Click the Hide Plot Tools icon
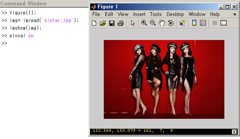This screenshot has height=139, width=240. tap(215, 23)
